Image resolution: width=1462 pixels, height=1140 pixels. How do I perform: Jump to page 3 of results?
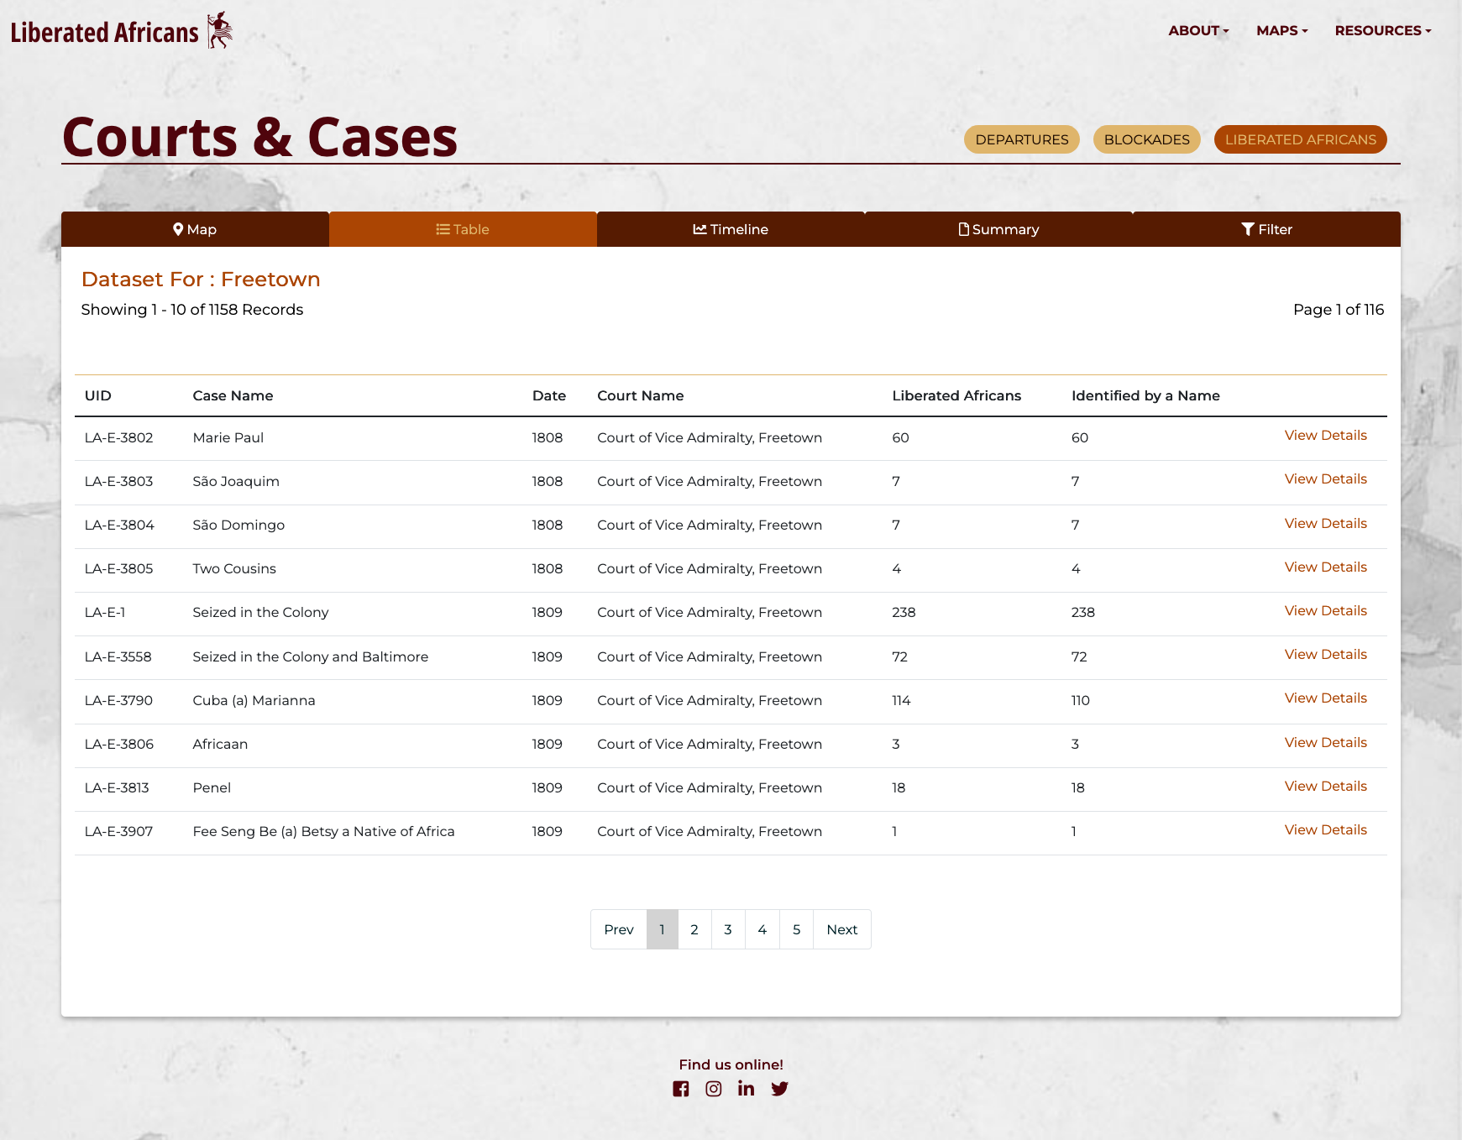click(x=728, y=929)
